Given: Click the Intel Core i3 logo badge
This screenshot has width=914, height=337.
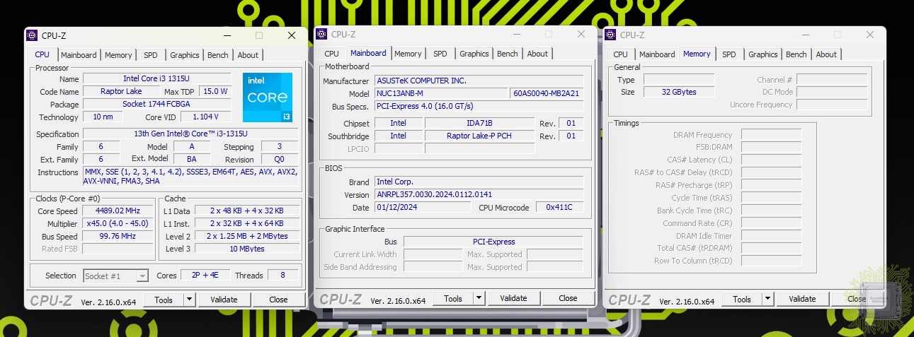Looking at the screenshot, I should pyautogui.click(x=268, y=97).
